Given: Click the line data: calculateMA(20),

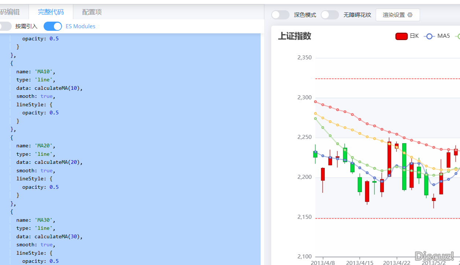Looking at the screenshot, I should (49, 162).
